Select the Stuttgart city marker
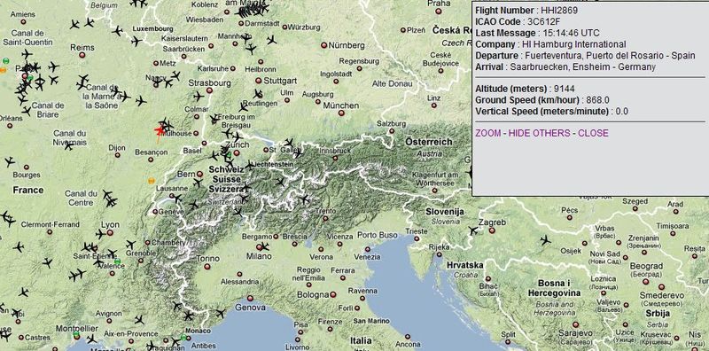 [x=258, y=81]
